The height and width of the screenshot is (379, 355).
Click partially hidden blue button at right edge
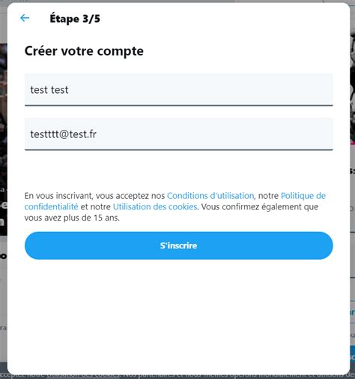tap(352, 354)
